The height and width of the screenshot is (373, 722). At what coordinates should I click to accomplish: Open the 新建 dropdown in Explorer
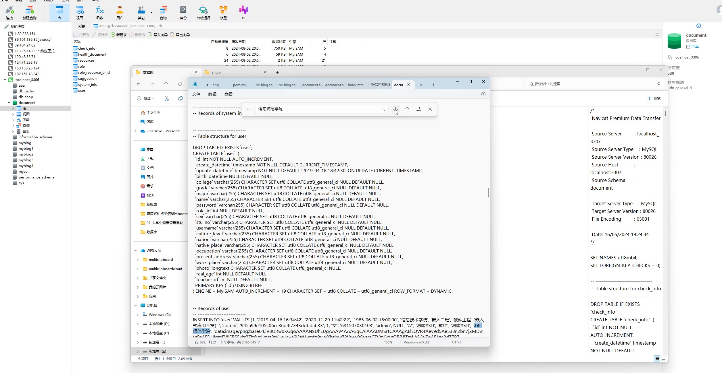(x=145, y=98)
